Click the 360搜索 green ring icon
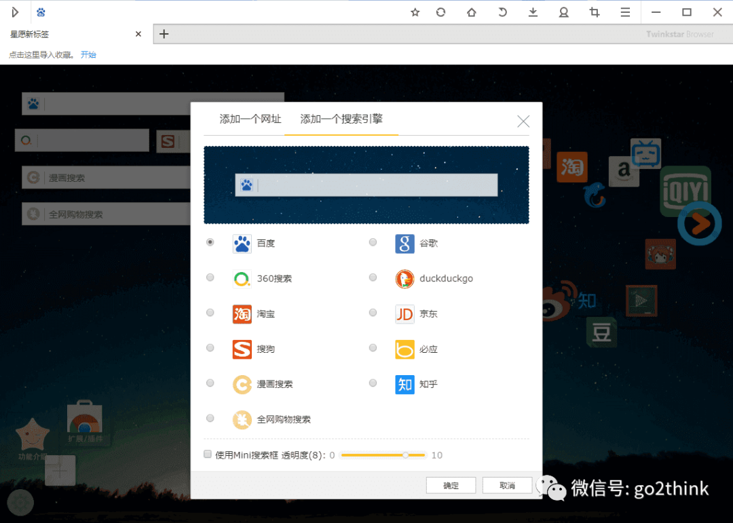Screen dimensions: 733x523 click(242, 279)
